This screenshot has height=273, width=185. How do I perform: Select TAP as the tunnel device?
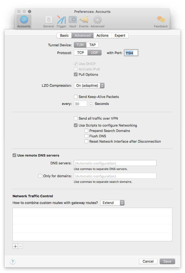tap(92, 45)
